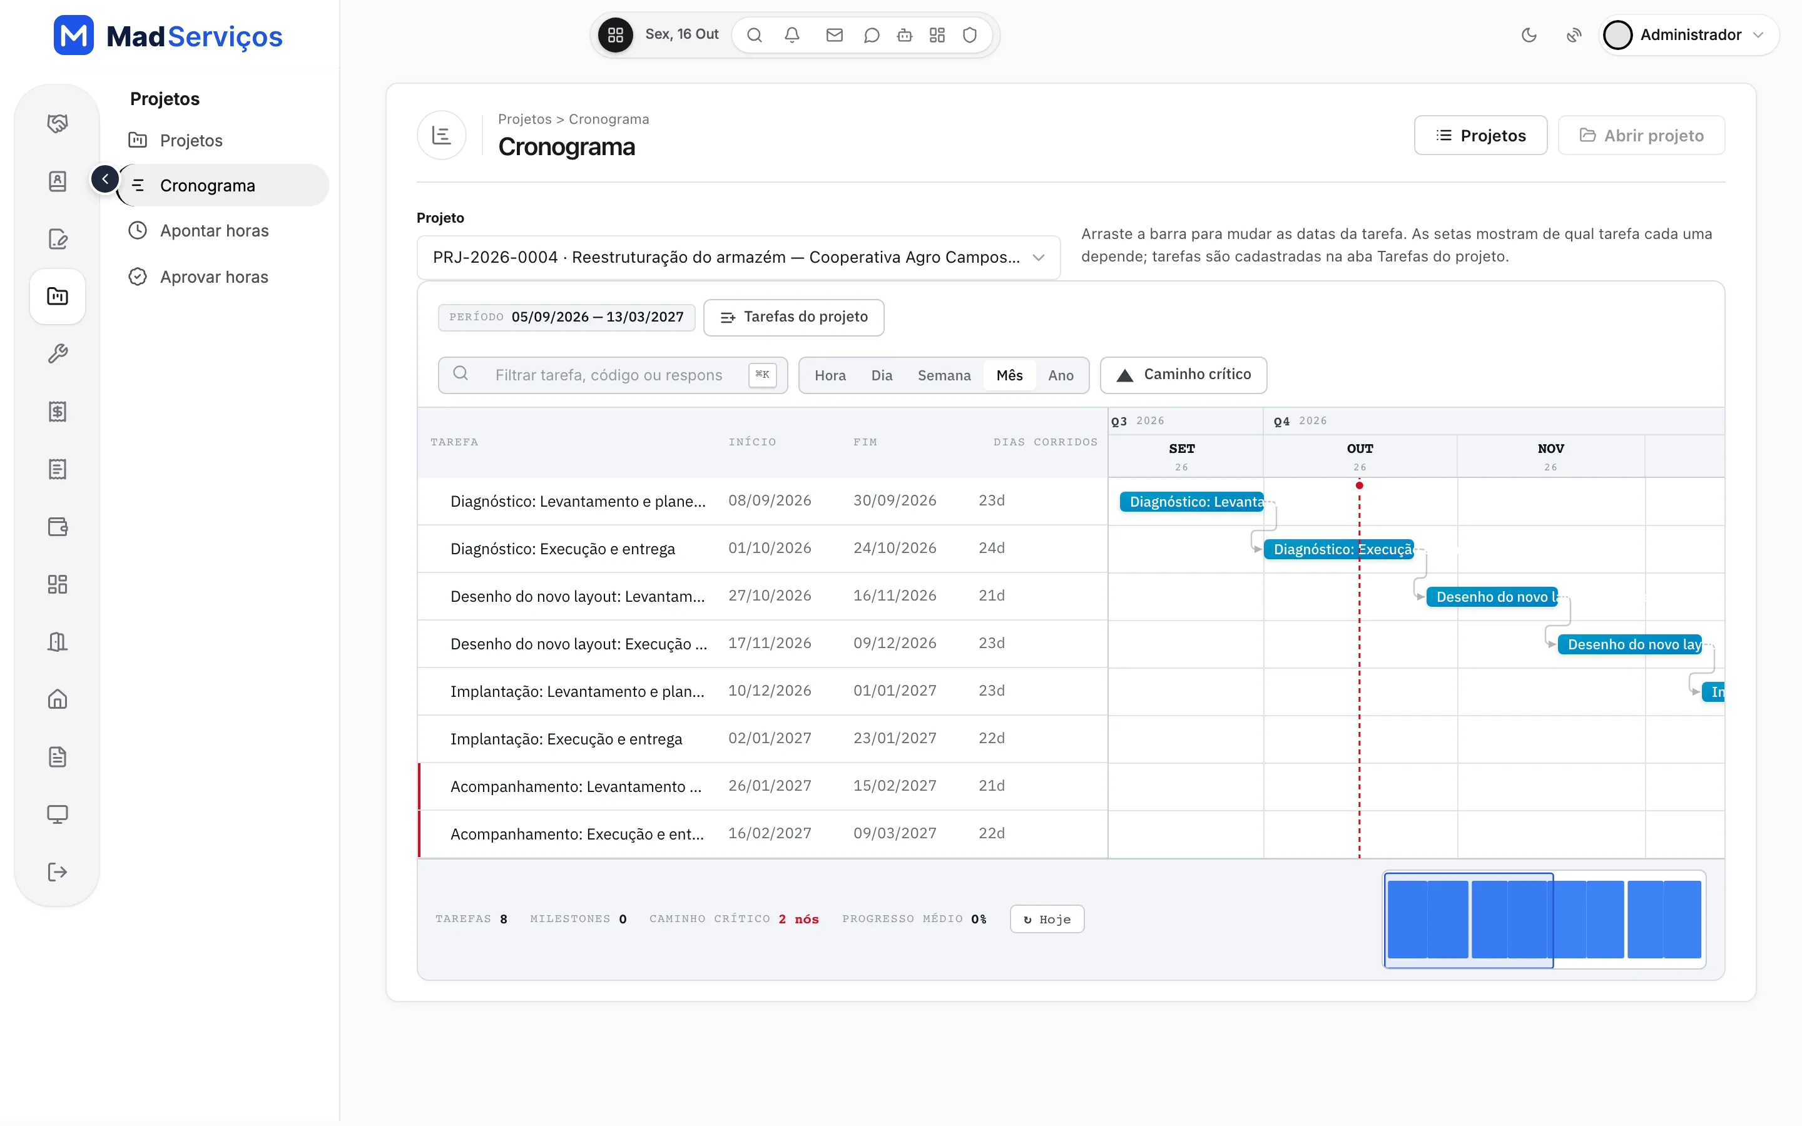
Task: Open the mail icon in the top bar
Action: (x=835, y=35)
